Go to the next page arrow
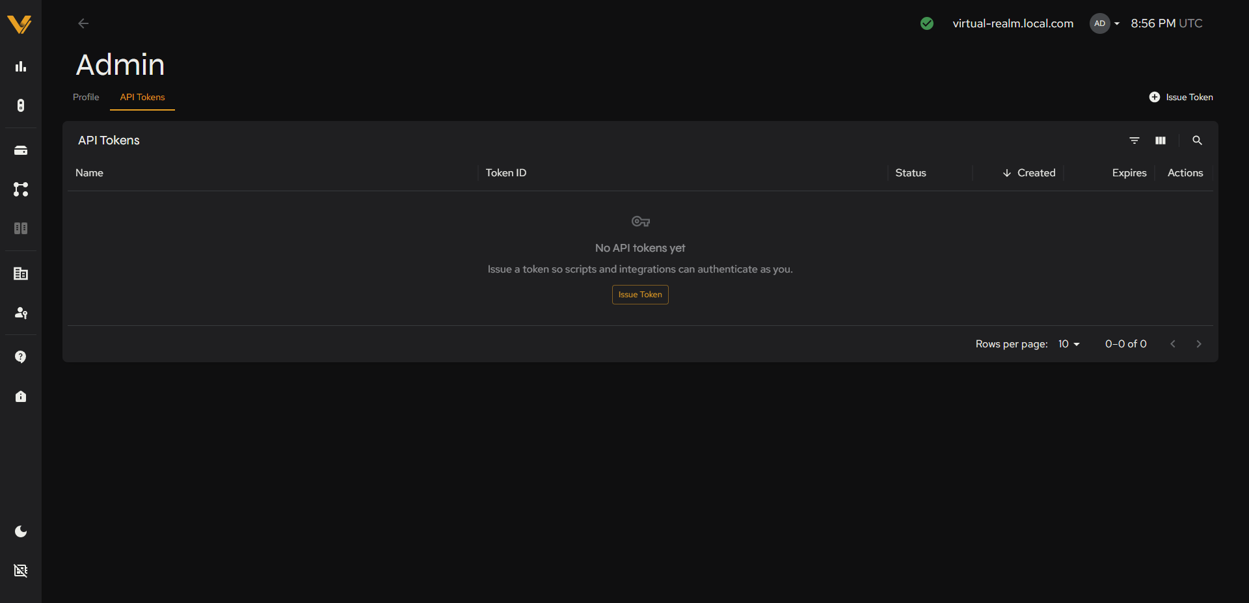 (1199, 344)
